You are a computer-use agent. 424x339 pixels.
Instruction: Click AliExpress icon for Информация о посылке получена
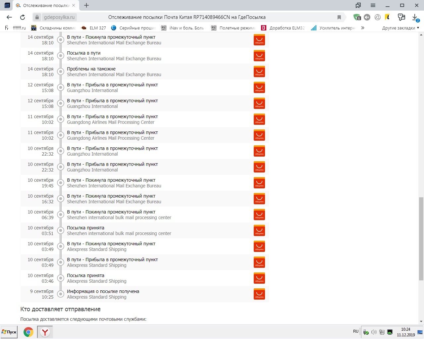(x=259, y=294)
